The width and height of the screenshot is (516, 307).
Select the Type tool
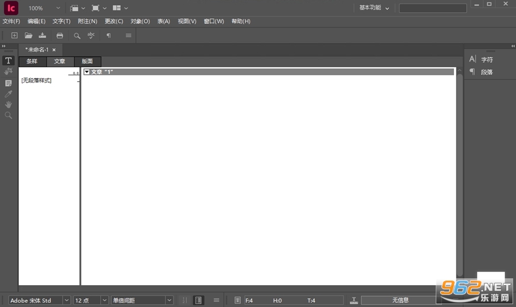tap(8, 61)
